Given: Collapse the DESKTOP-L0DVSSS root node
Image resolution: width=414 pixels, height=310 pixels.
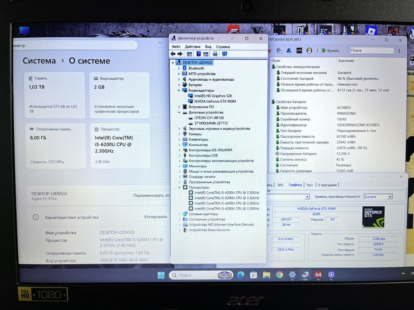Looking at the screenshot, I should [173, 63].
